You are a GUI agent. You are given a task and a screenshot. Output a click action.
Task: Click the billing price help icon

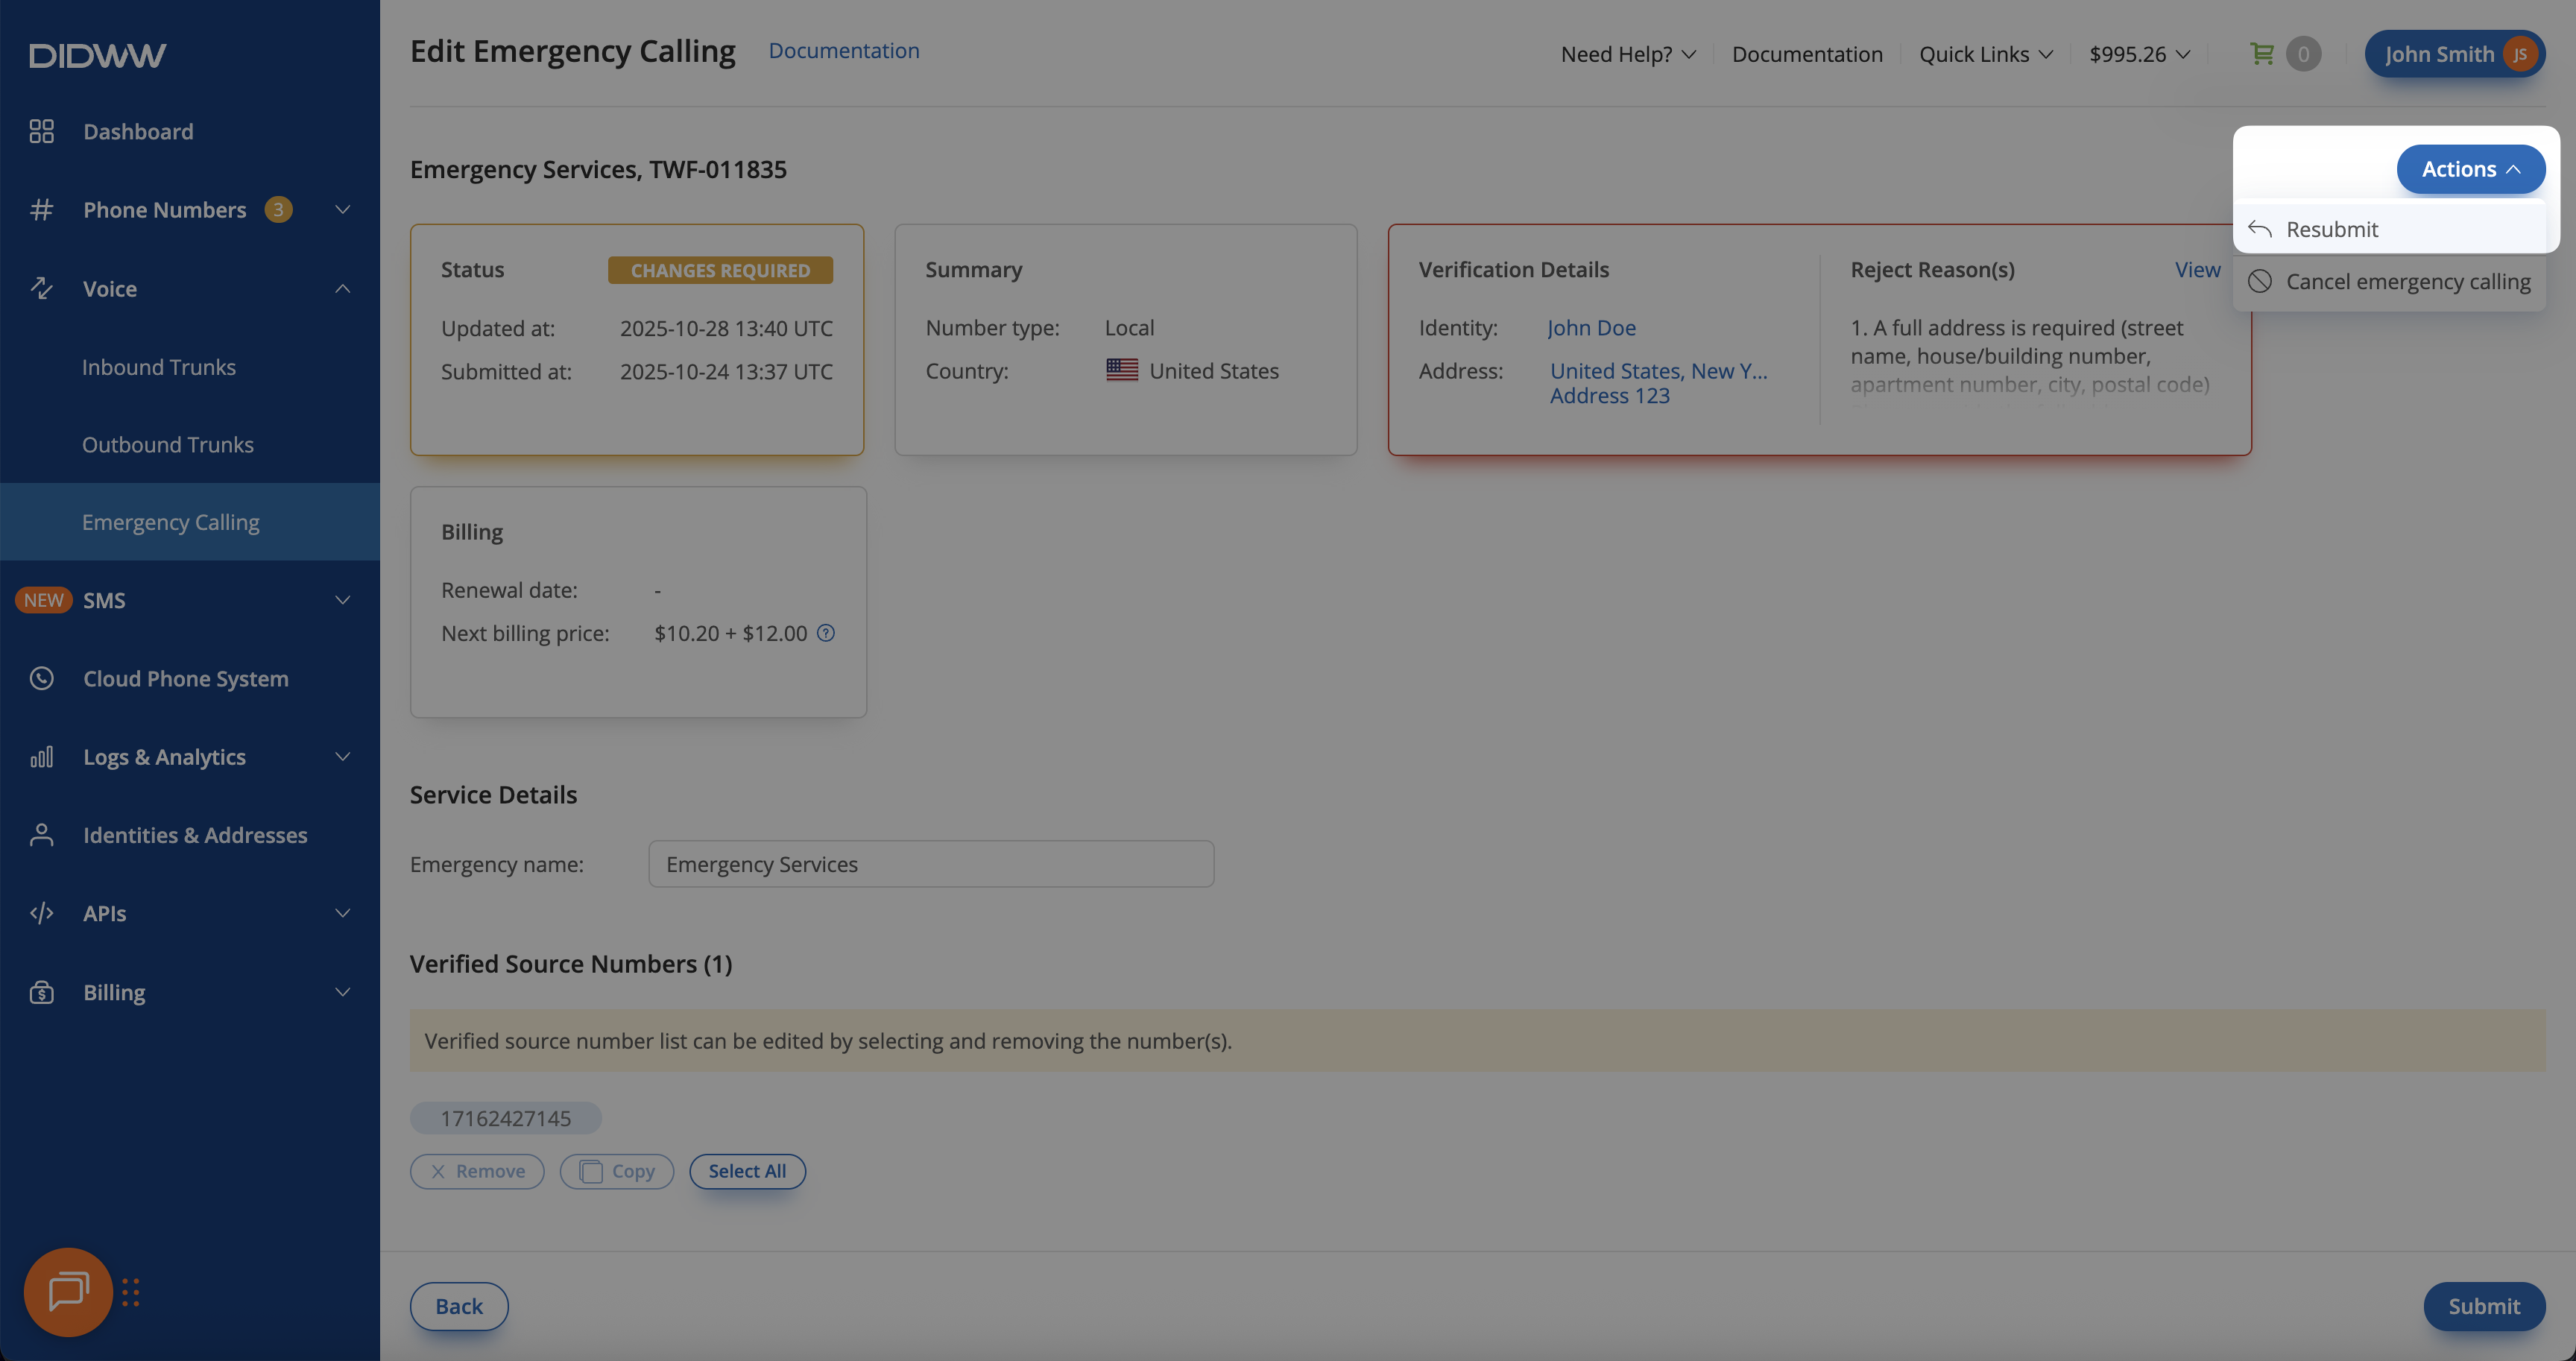point(825,632)
